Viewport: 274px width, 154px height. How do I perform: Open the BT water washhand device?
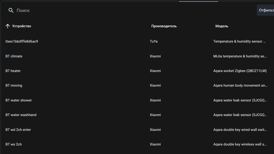(21, 115)
